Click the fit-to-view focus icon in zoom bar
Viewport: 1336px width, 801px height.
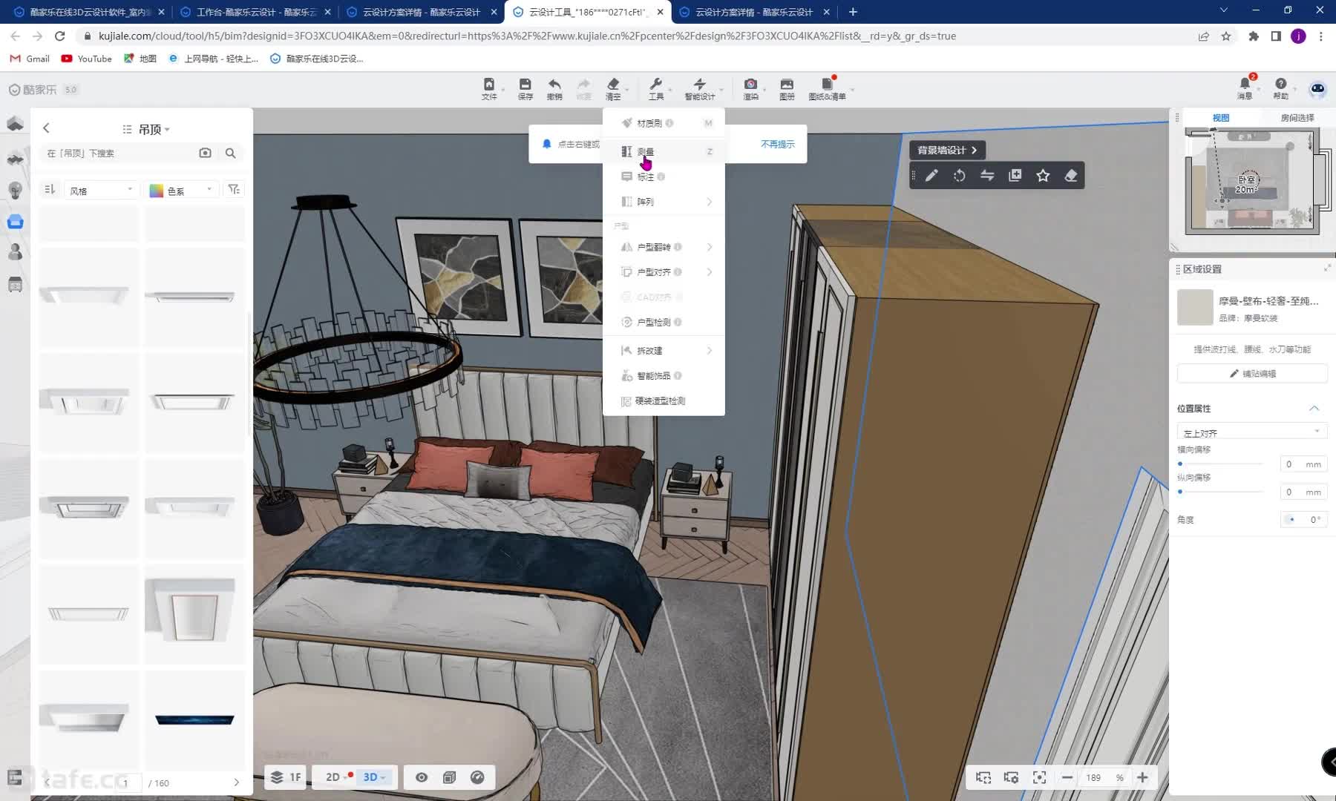[1039, 777]
